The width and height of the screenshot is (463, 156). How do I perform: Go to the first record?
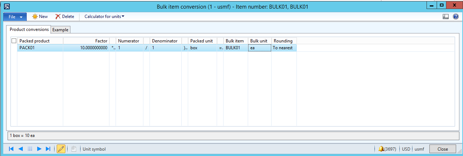(x=11, y=149)
